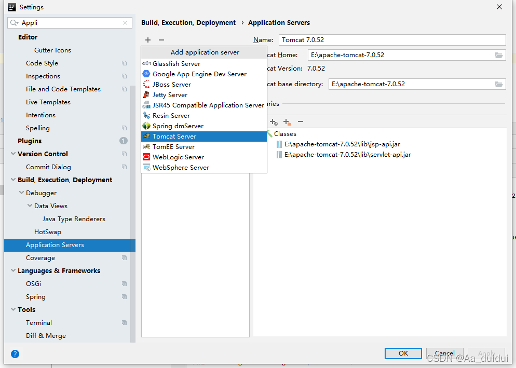Collapse the Version Control section

13,154
